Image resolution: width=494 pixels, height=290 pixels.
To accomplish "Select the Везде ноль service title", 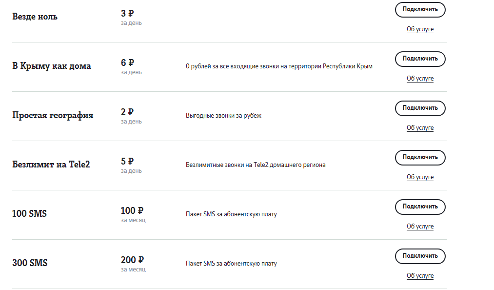I will [35, 17].
